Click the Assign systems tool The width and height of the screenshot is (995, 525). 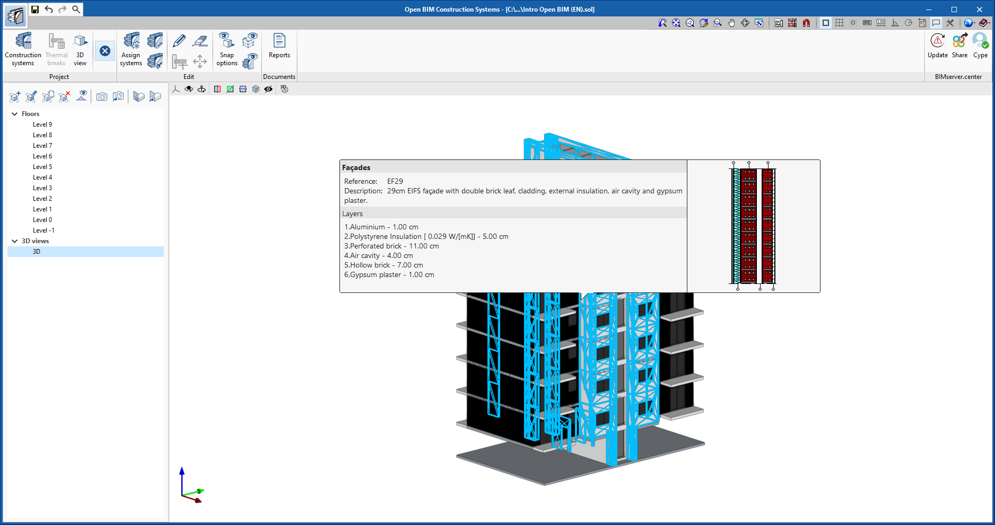pyautogui.click(x=131, y=49)
